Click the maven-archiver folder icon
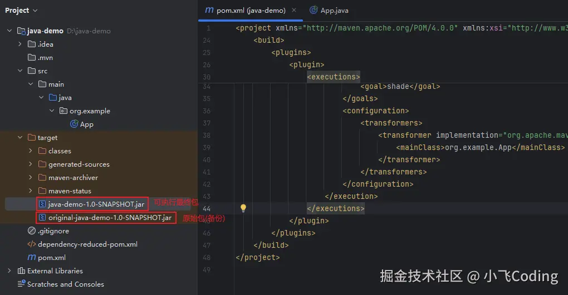The height and width of the screenshot is (295, 568). [42, 178]
